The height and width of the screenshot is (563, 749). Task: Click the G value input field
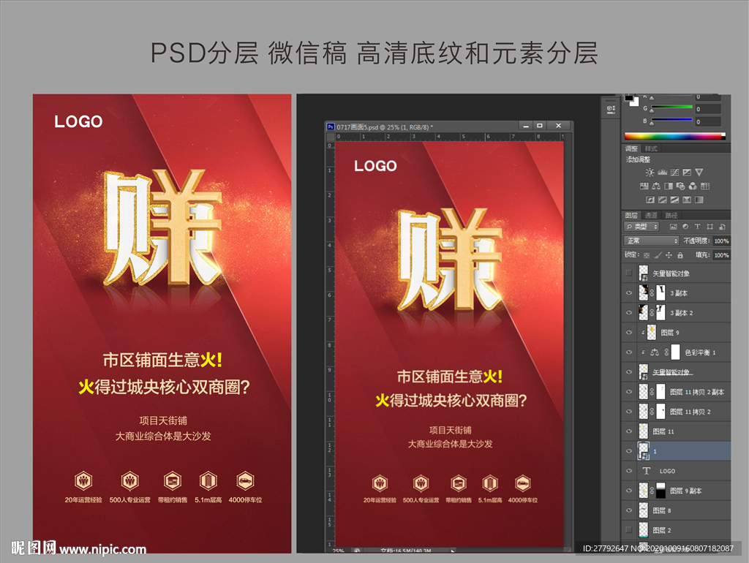[707, 109]
